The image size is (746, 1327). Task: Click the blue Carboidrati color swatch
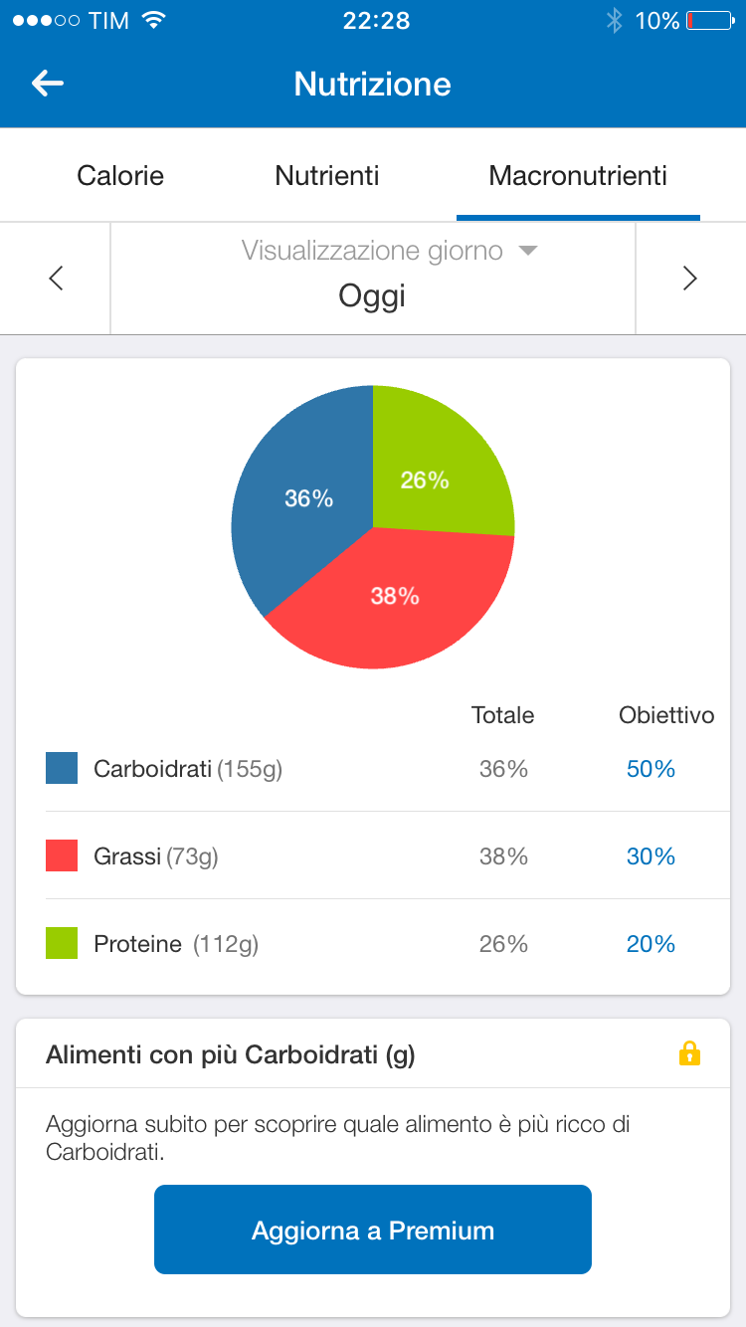pos(62,769)
